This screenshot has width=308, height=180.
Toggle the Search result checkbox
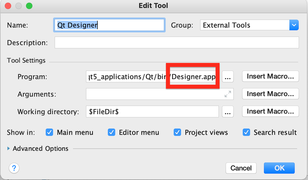click(246, 132)
